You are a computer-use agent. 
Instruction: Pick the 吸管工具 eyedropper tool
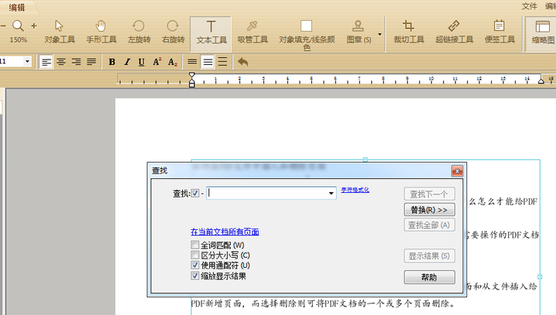point(253,32)
